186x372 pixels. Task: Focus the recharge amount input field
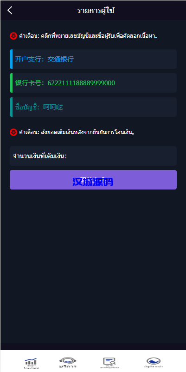point(93,156)
